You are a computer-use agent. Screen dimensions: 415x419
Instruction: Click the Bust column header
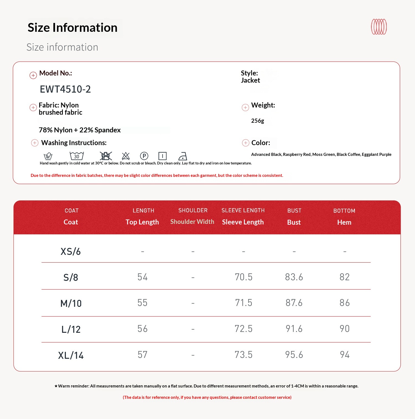[x=294, y=222]
